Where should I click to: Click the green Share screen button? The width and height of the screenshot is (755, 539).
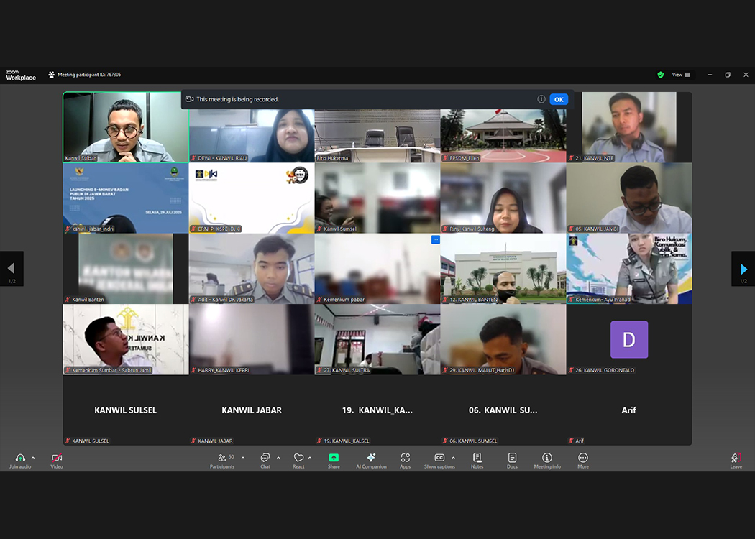point(334,459)
